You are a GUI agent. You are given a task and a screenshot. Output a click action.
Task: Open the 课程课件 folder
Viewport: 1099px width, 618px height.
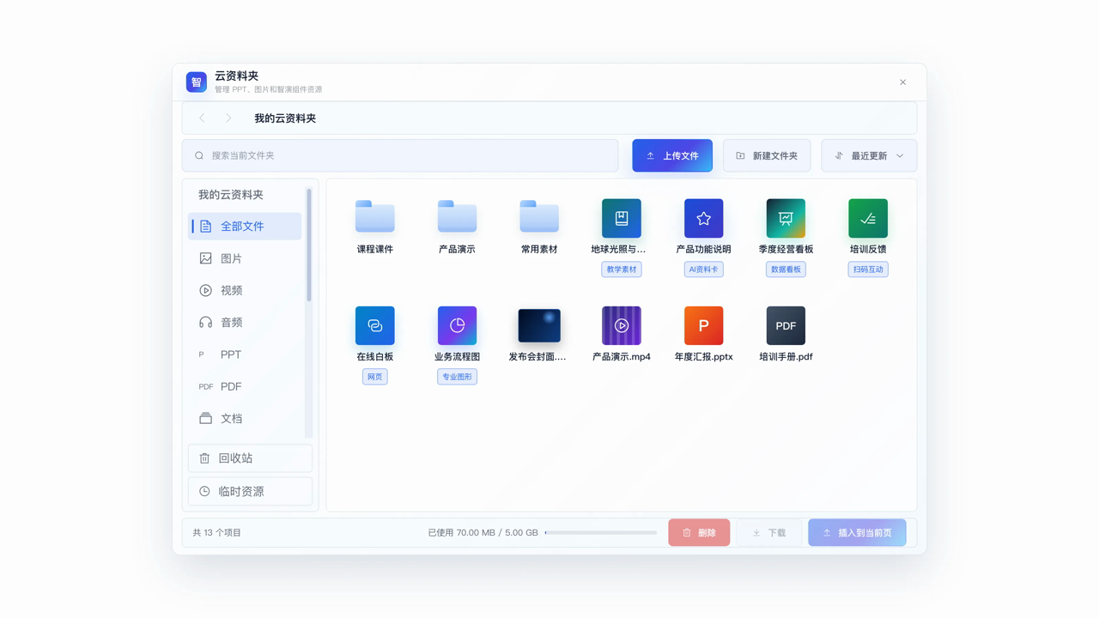pyautogui.click(x=375, y=216)
